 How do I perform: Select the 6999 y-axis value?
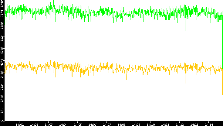[2, 26]
